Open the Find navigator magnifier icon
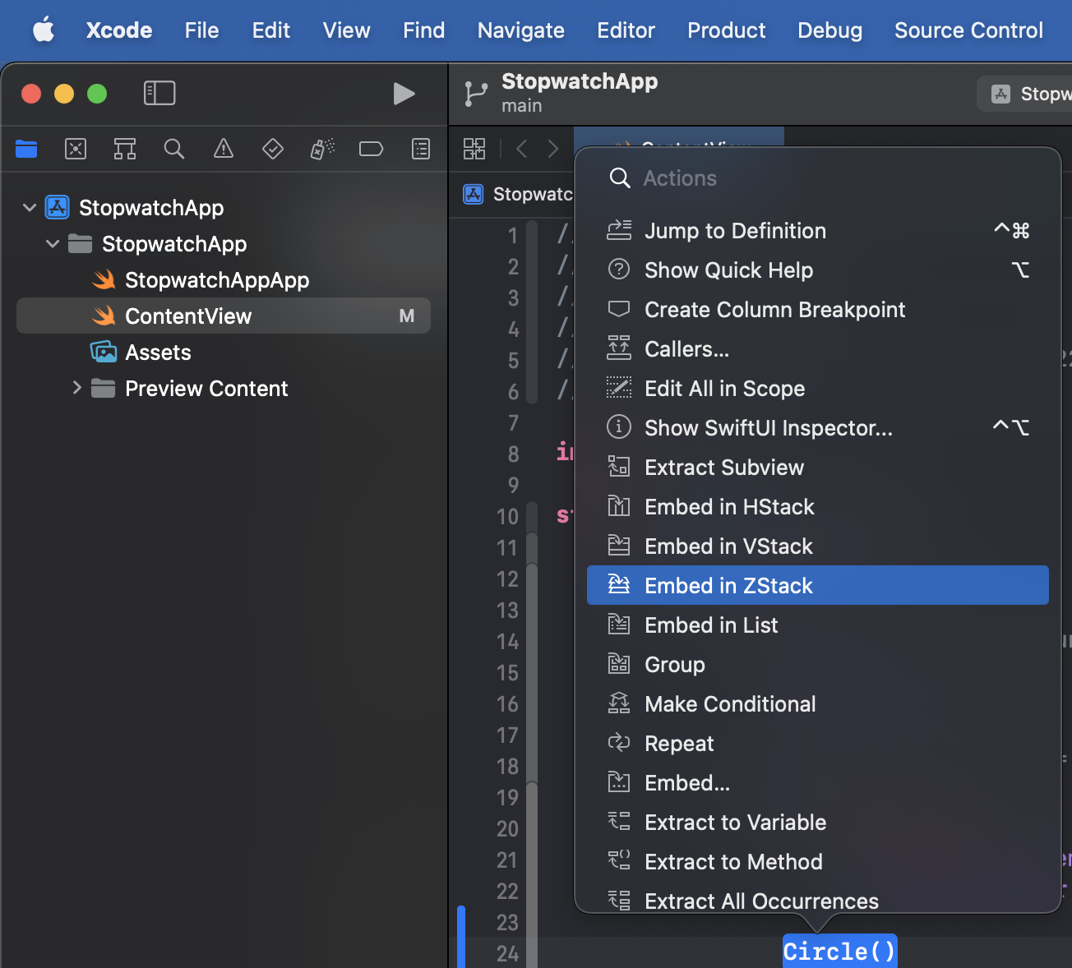This screenshot has width=1072, height=968. coord(174,149)
